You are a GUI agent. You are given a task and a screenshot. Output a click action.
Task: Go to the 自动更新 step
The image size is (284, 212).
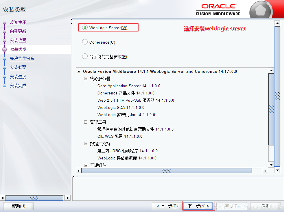coord(18,31)
